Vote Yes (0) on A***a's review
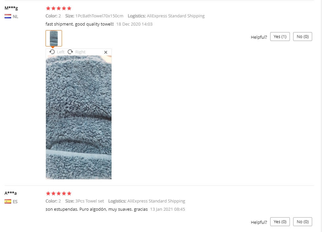Viewport: 322px width, 232px height. tap(280, 222)
